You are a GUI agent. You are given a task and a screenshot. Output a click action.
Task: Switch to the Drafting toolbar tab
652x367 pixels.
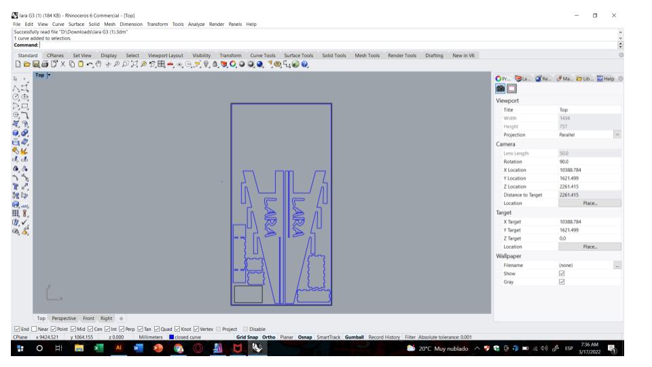(434, 55)
